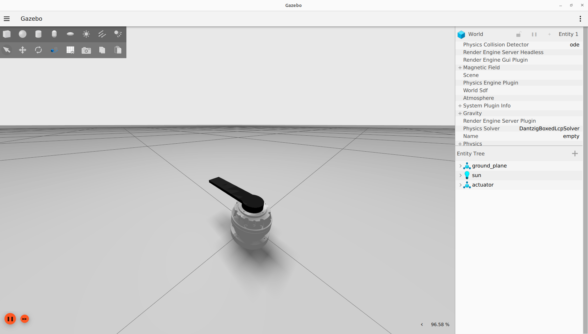Image resolution: width=588 pixels, height=334 pixels.
Task: Select the translate tool
Action: (22, 50)
